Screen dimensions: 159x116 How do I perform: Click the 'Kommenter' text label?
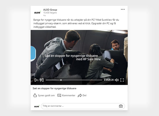[69, 95]
